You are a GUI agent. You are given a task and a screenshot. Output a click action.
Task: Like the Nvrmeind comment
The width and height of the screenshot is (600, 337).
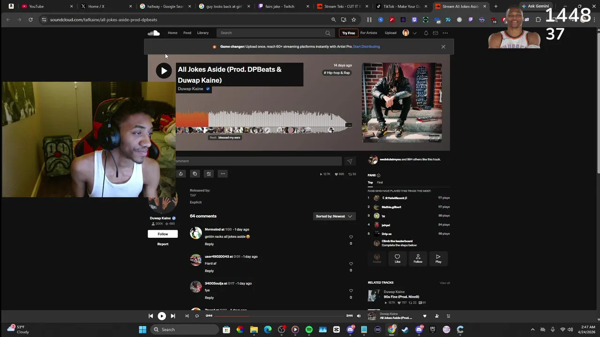[351, 237]
